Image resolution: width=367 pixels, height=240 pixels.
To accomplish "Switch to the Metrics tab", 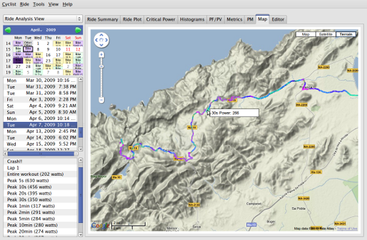I will (x=235, y=20).
